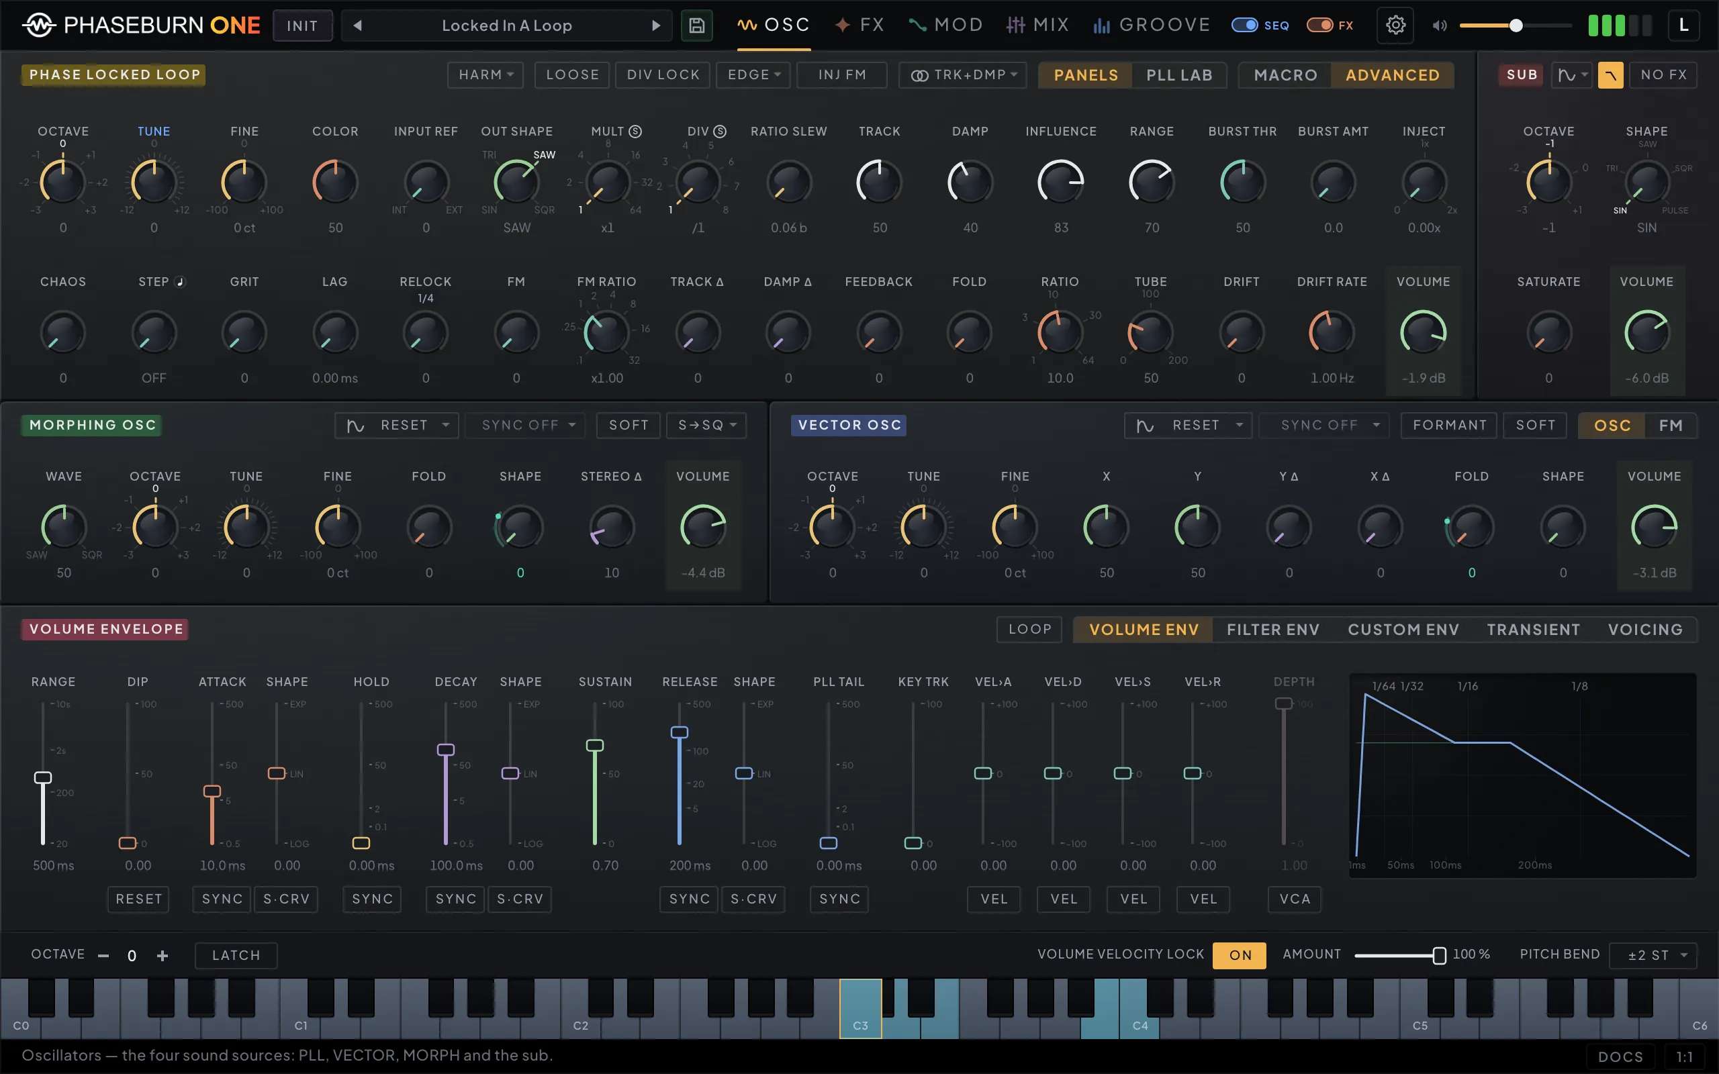
Task: Click the save preset disk icon
Action: (696, 26)
